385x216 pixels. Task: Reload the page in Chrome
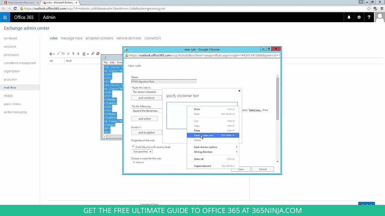(15, 8)
